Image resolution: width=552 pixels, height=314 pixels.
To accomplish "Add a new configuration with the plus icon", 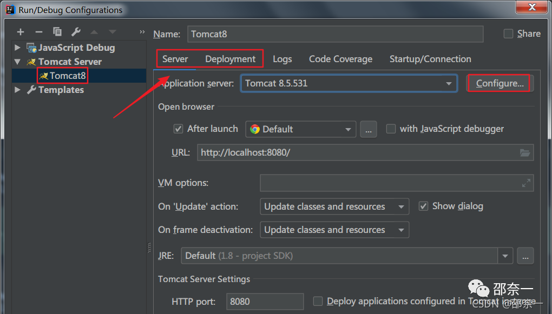I will (21, 32).
